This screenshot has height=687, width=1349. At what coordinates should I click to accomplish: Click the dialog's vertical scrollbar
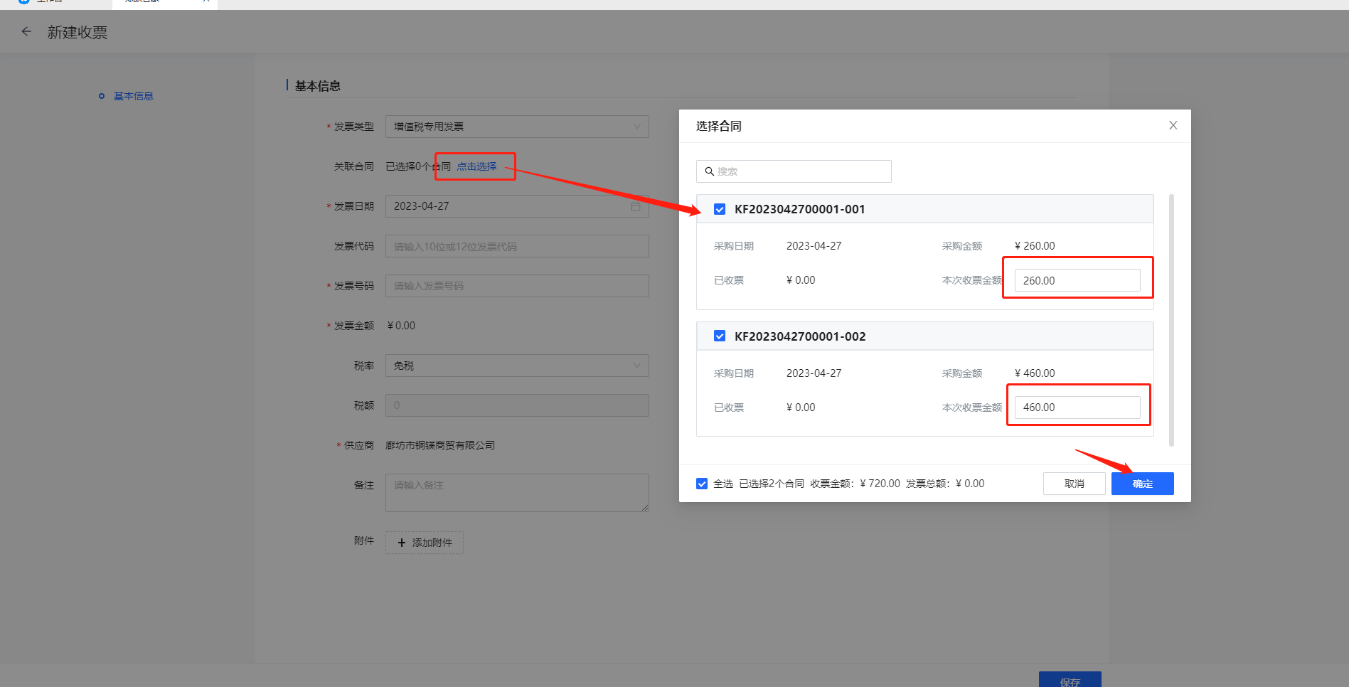tap(1171, 320)
